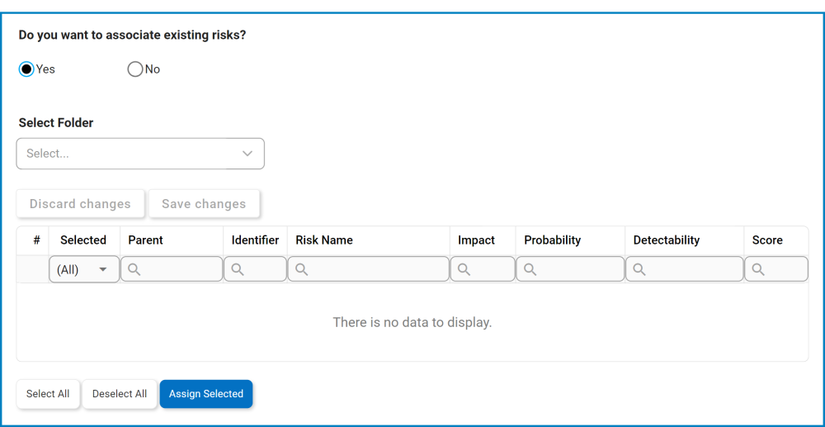Click search icon in Identifier filter

click(238, 269)
